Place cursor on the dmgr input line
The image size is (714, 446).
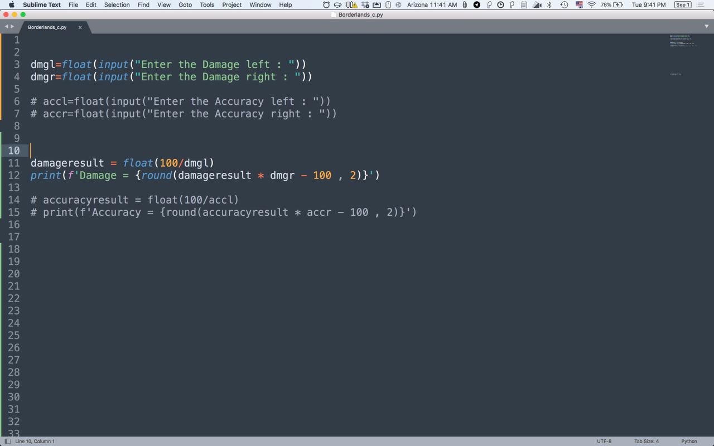[171, 77]
